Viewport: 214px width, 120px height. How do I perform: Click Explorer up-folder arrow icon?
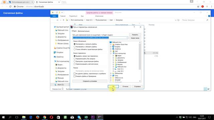64,20
